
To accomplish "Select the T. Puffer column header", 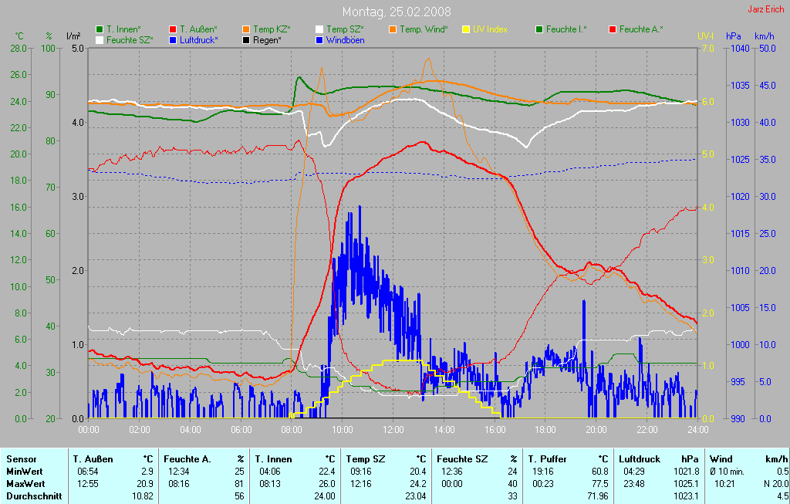I will click(x=549, y=459).
